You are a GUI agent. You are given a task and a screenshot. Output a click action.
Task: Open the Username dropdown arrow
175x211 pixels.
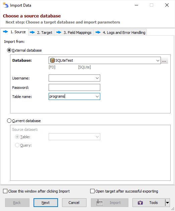coord(97,78)
